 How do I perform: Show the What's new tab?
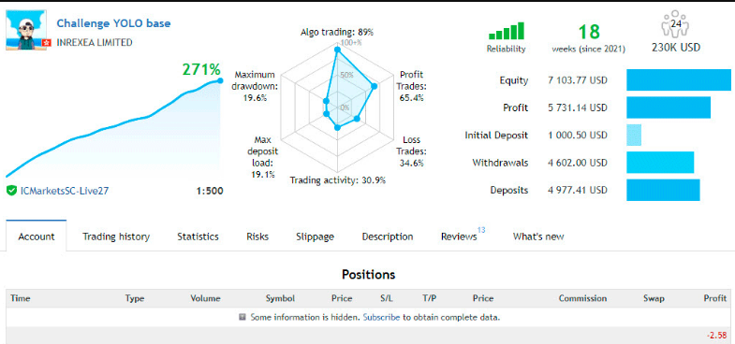[x=538, y=236]
